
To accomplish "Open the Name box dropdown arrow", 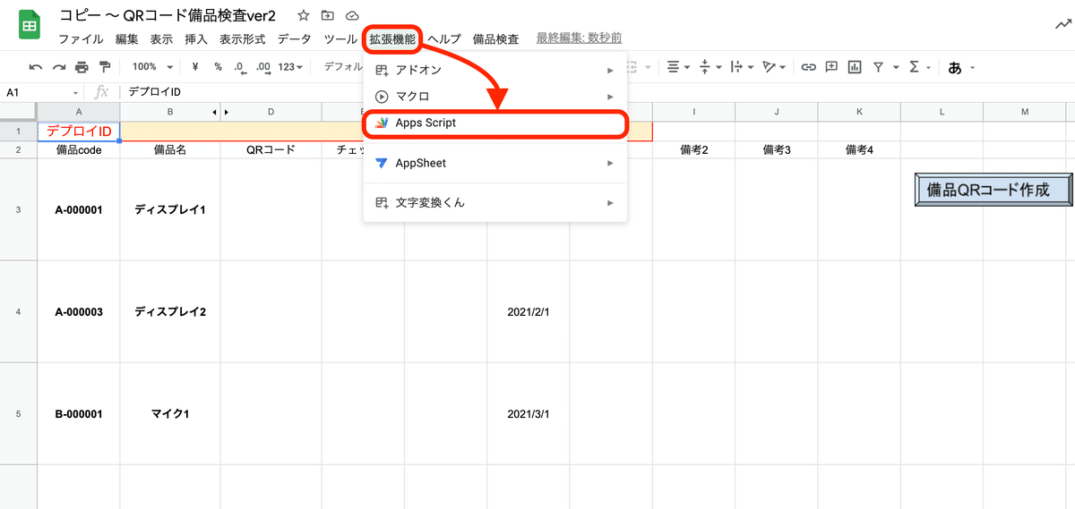I will pos(76,92).
